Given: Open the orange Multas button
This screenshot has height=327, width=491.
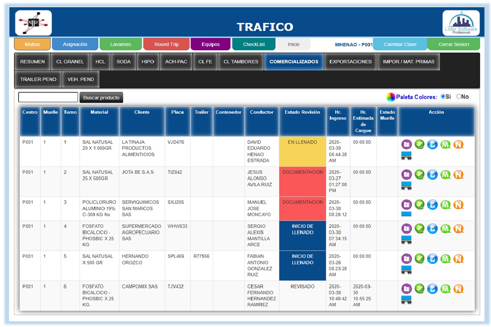Looking at the screenshot, I should click(32, 44).
